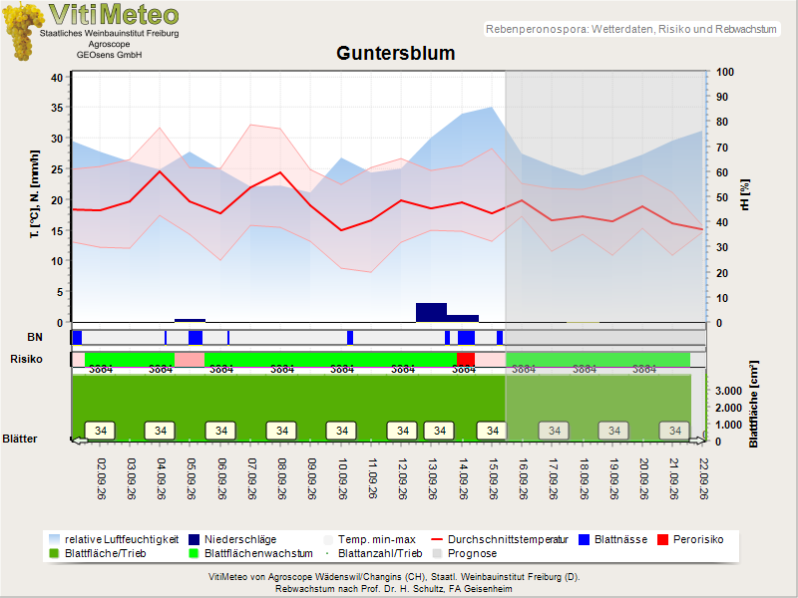Click the first blue Blattnässe block in BN row

[77, 338]
